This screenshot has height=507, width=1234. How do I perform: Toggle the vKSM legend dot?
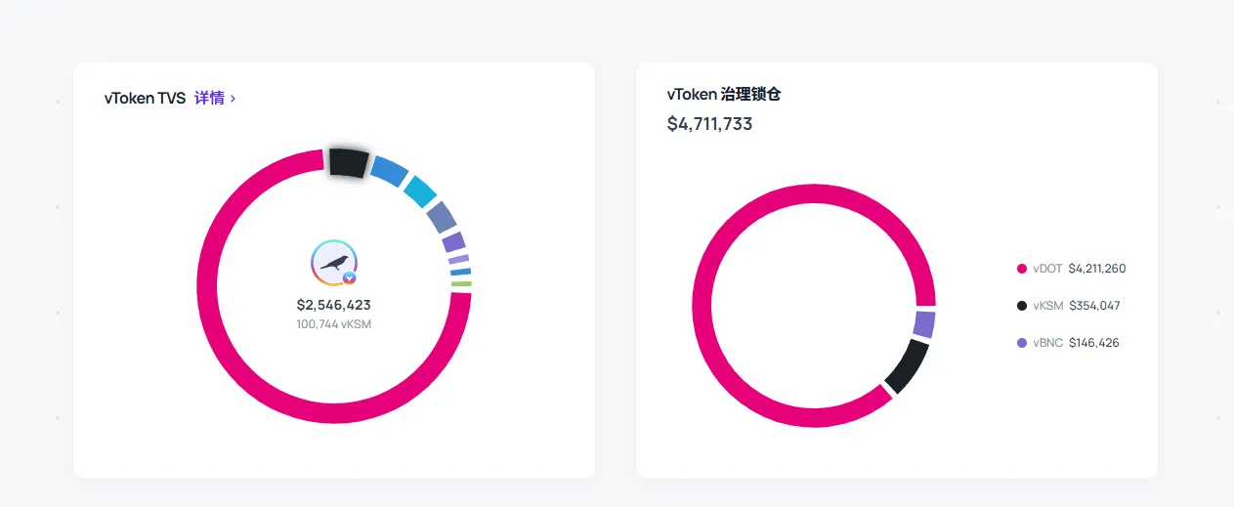click(x=1022, y=306)
